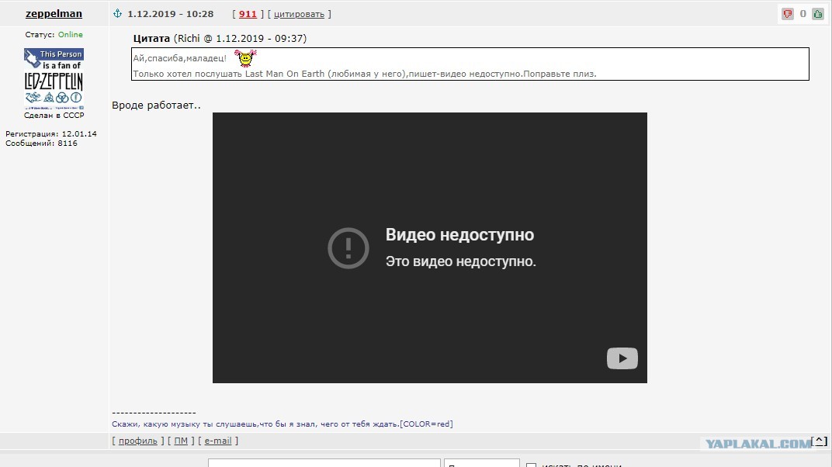Viewport: 832px width, 467px height.
Task: Send a private message via ПМ link
Action: 181,441
